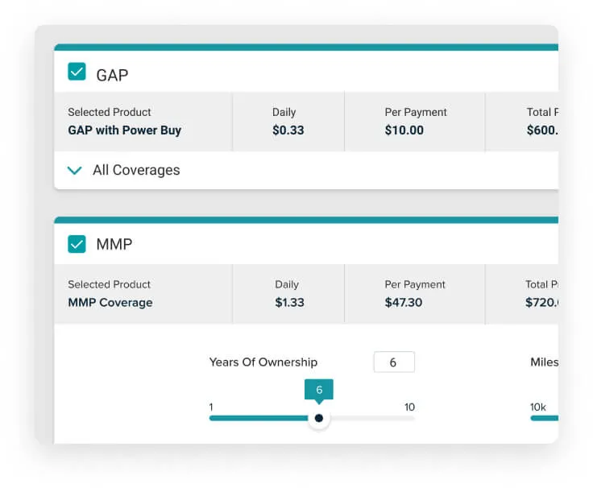
Task: Click the Years Of Ownership input box
Action: pyautogui.click(x=393, y=362)
